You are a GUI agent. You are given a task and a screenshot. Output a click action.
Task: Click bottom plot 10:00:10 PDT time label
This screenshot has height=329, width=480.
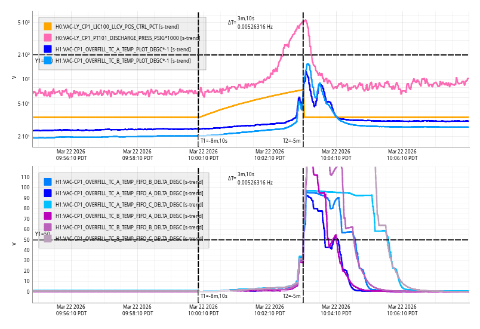pos(204,313)
